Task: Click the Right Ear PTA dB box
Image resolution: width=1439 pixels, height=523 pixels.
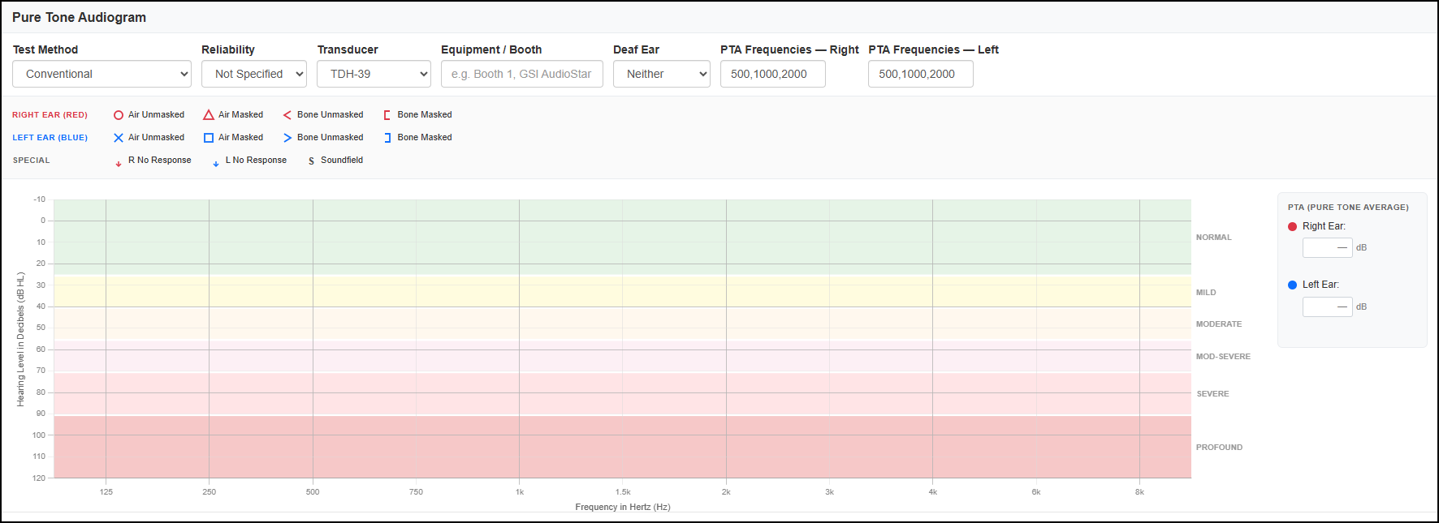Action: [x=1327, y=248]
